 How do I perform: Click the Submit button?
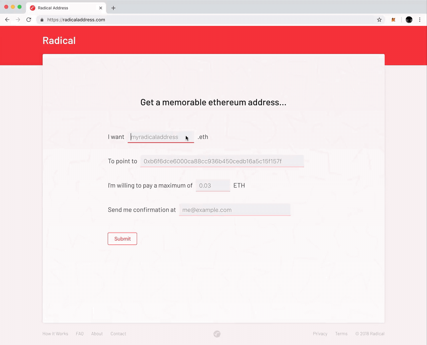coord(122,239)
